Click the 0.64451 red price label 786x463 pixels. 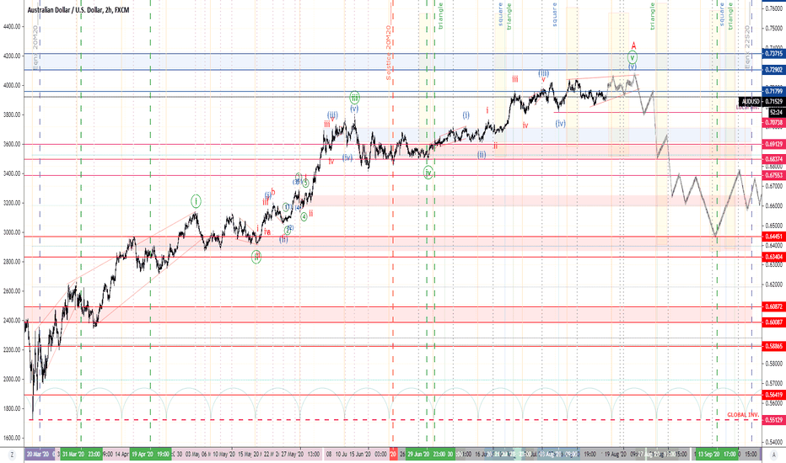pos(773,237)
